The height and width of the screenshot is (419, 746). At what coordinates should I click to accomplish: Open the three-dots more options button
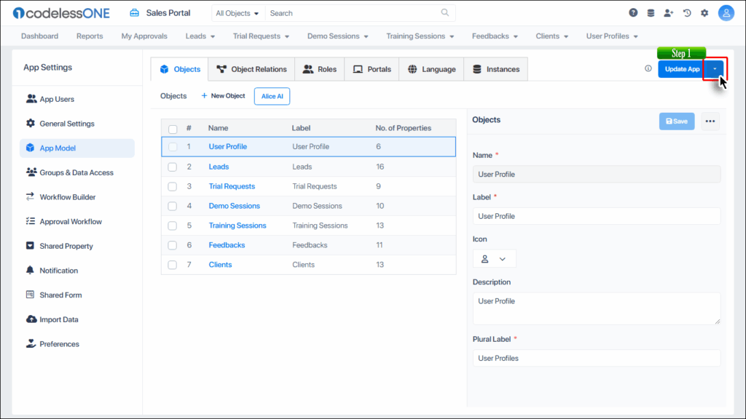point(710,121)
